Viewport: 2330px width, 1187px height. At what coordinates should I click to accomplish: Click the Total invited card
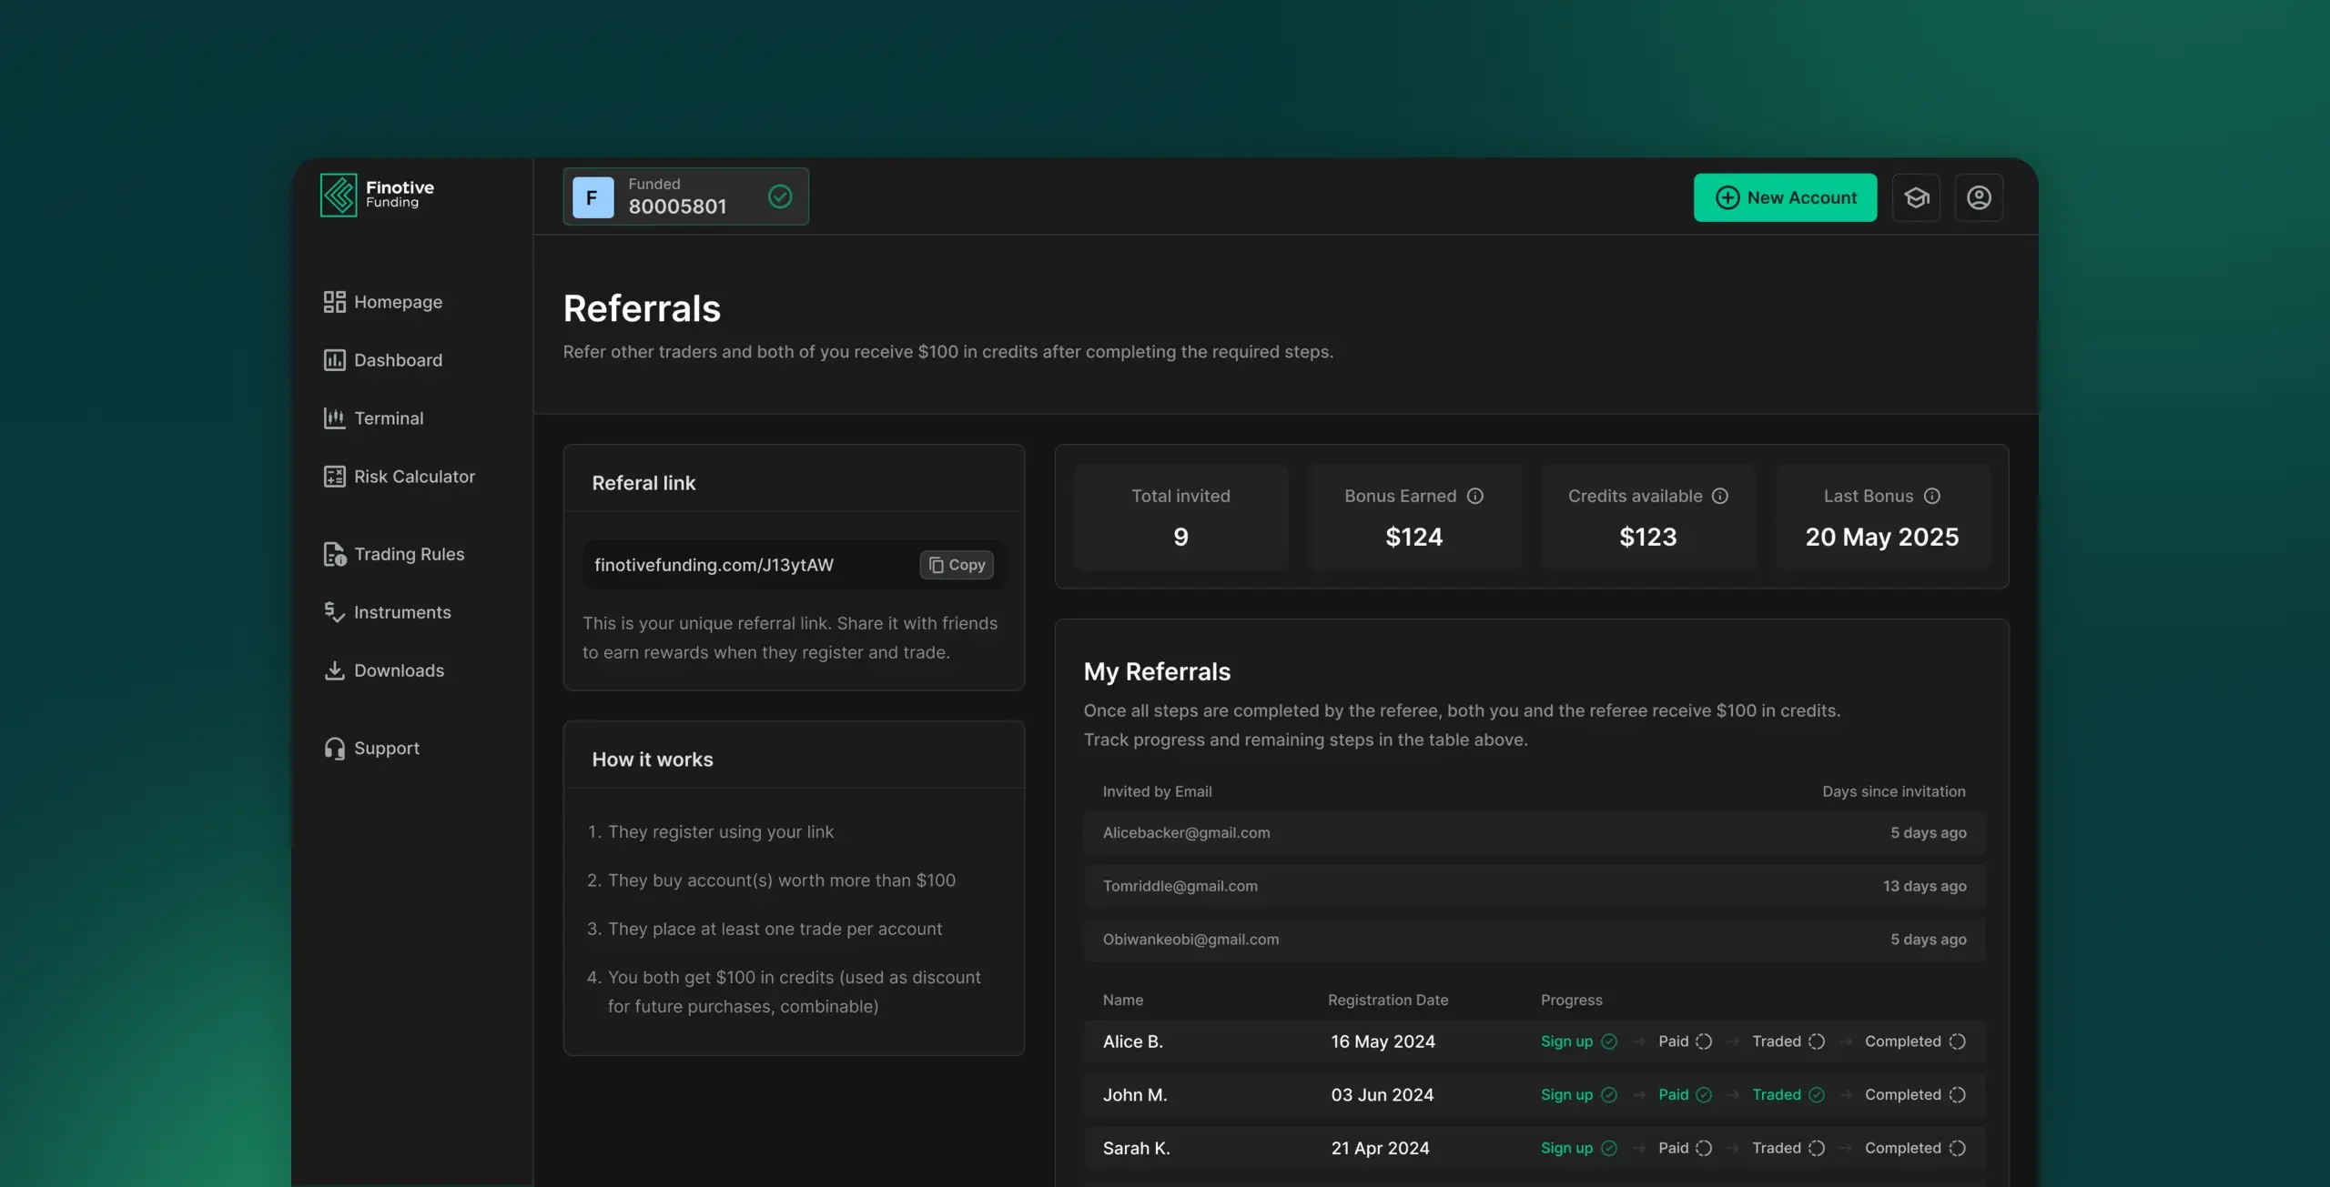[x=1180, y=517]
